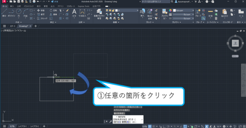This screenshot has height=128, width=246.
Task: Click the Open folder icon in quick access toolbar
Action: coord(14,1)
